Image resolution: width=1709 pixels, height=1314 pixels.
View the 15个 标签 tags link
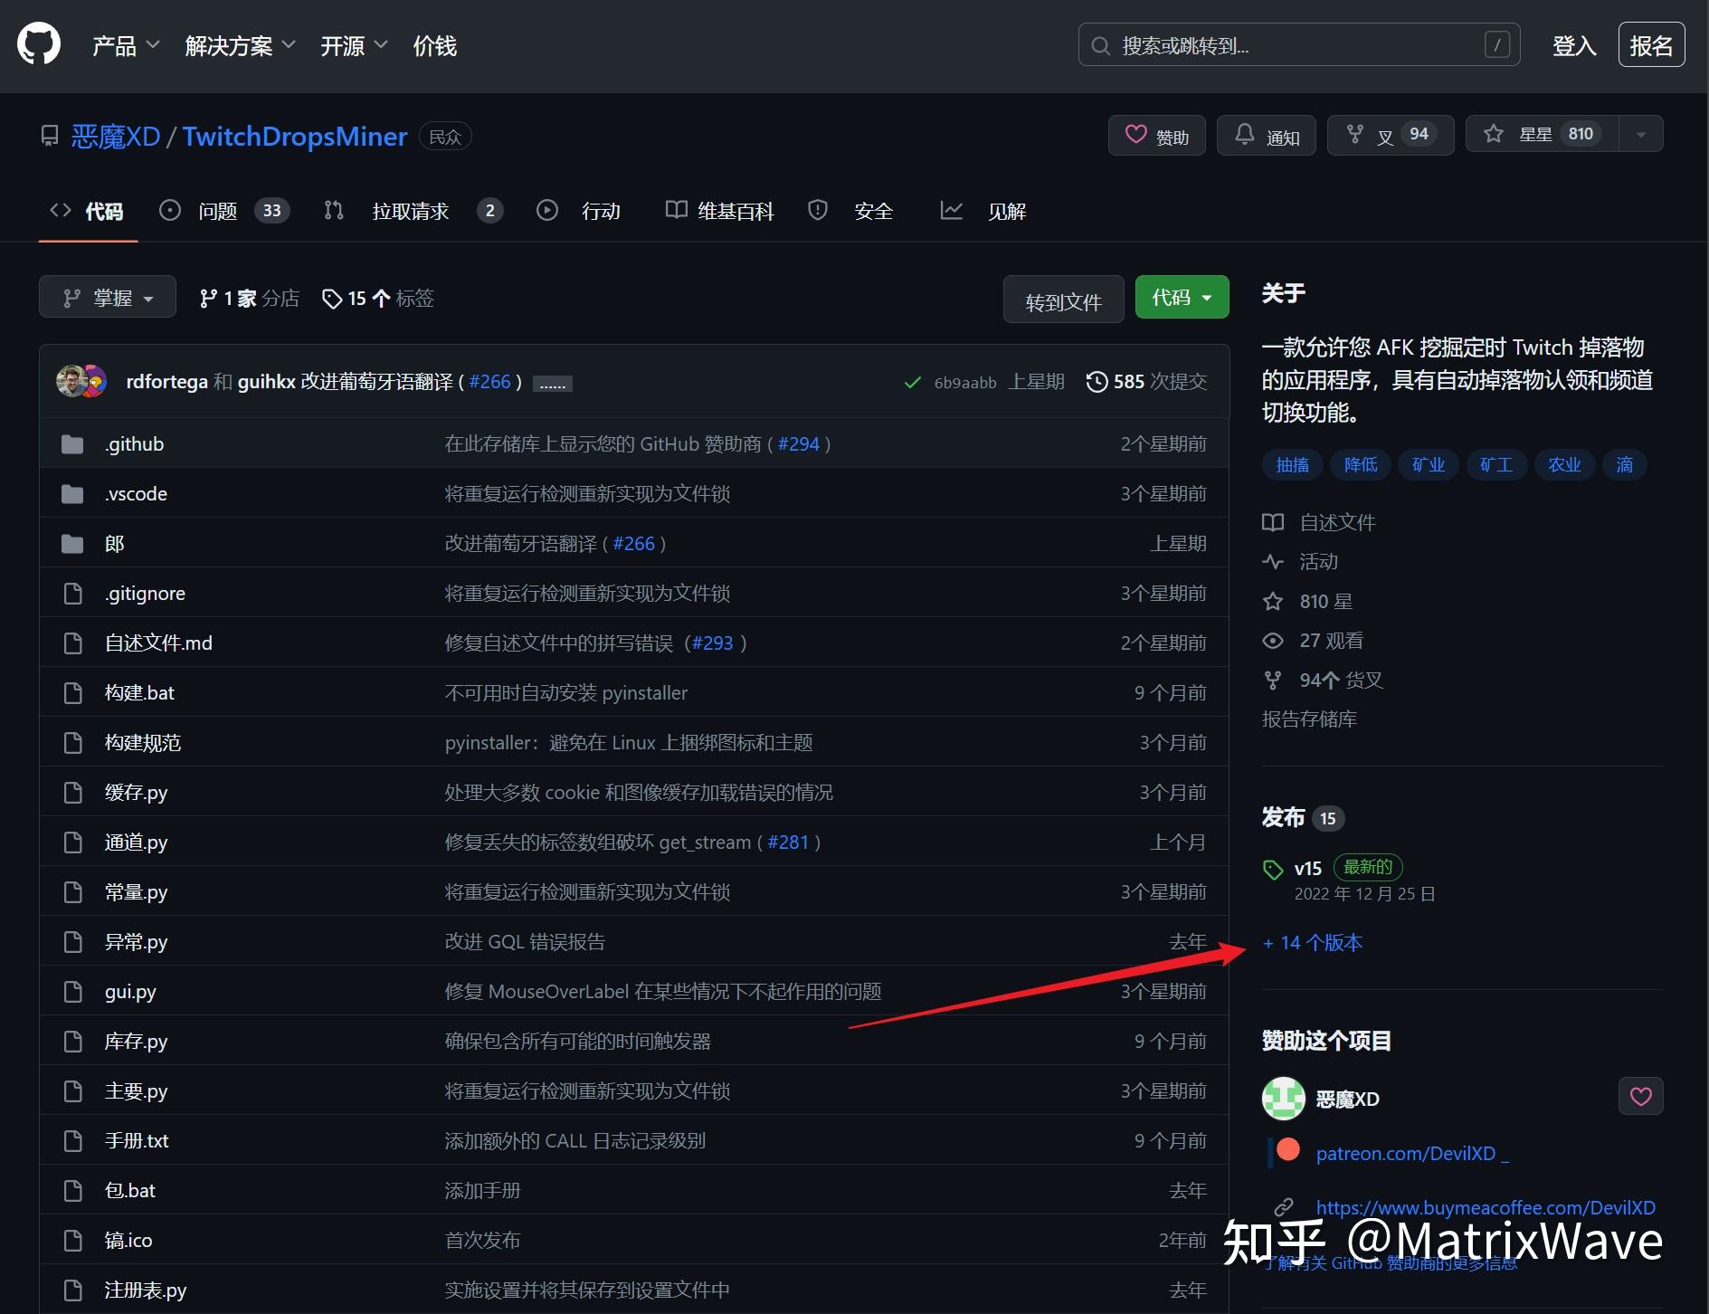coord(378,299)
